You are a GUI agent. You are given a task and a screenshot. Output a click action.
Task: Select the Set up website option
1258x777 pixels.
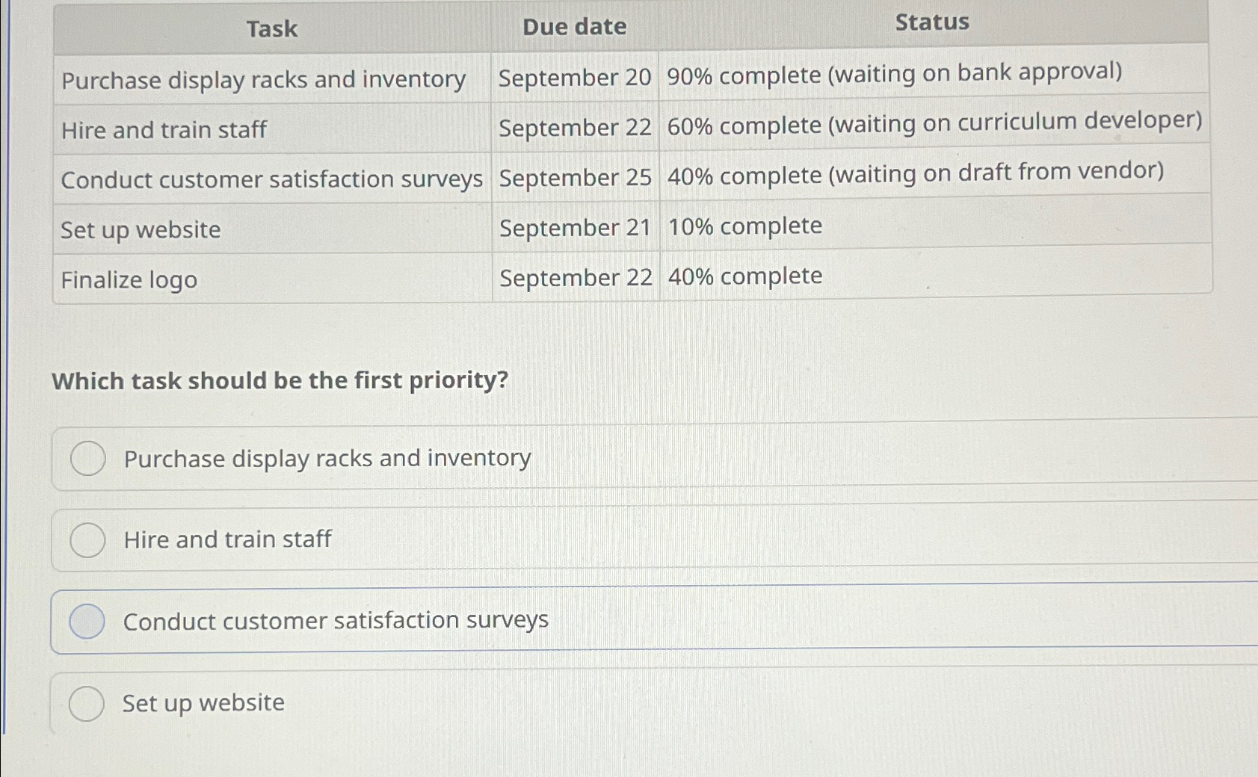(x=87, y=702)
